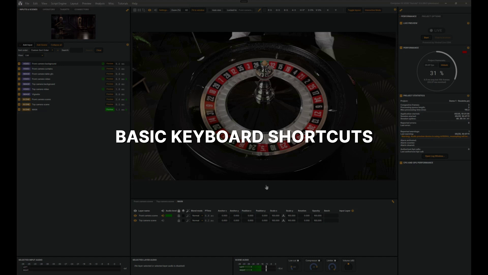Click magic wand icon on Top camera scene layer
This screenshot has width=488, height=275.
(x=188, y=221)
